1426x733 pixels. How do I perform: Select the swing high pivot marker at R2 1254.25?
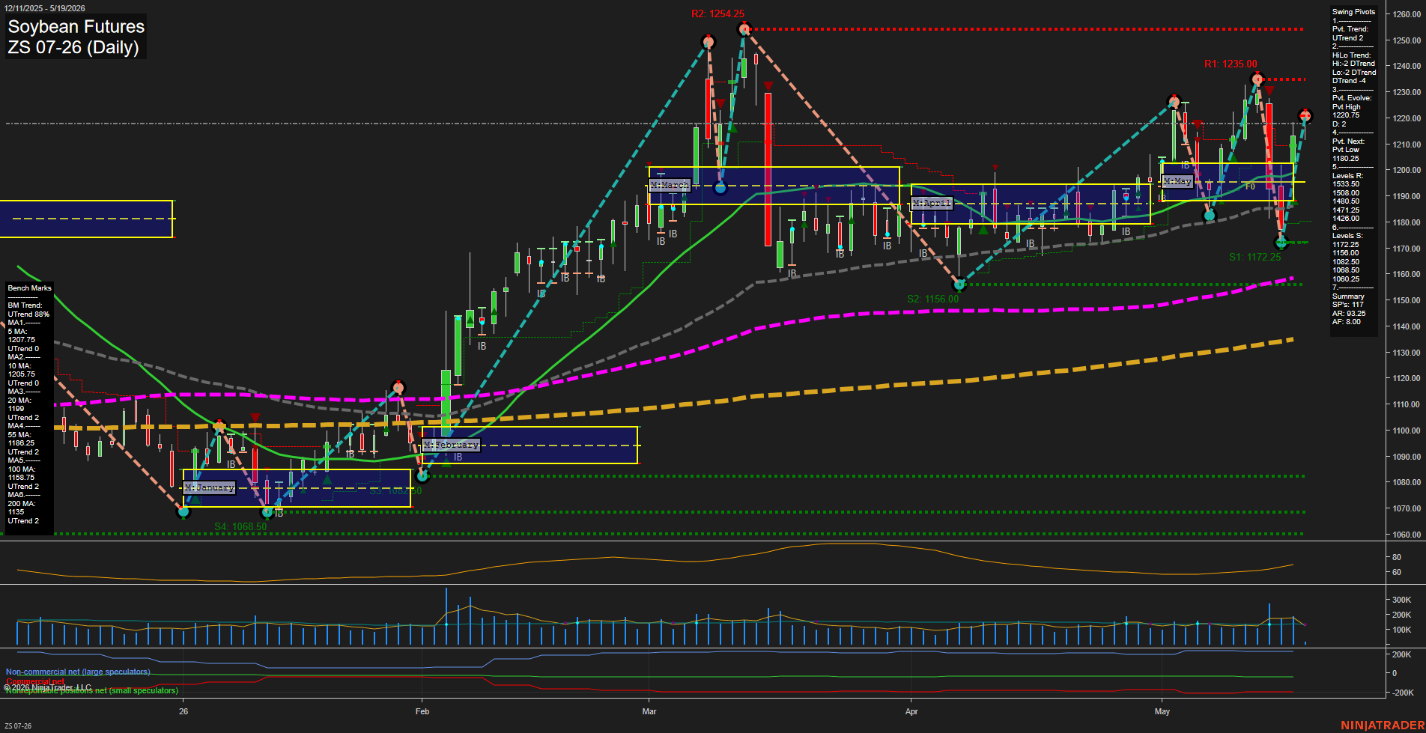pyautogui.click(x=744, y=29)
